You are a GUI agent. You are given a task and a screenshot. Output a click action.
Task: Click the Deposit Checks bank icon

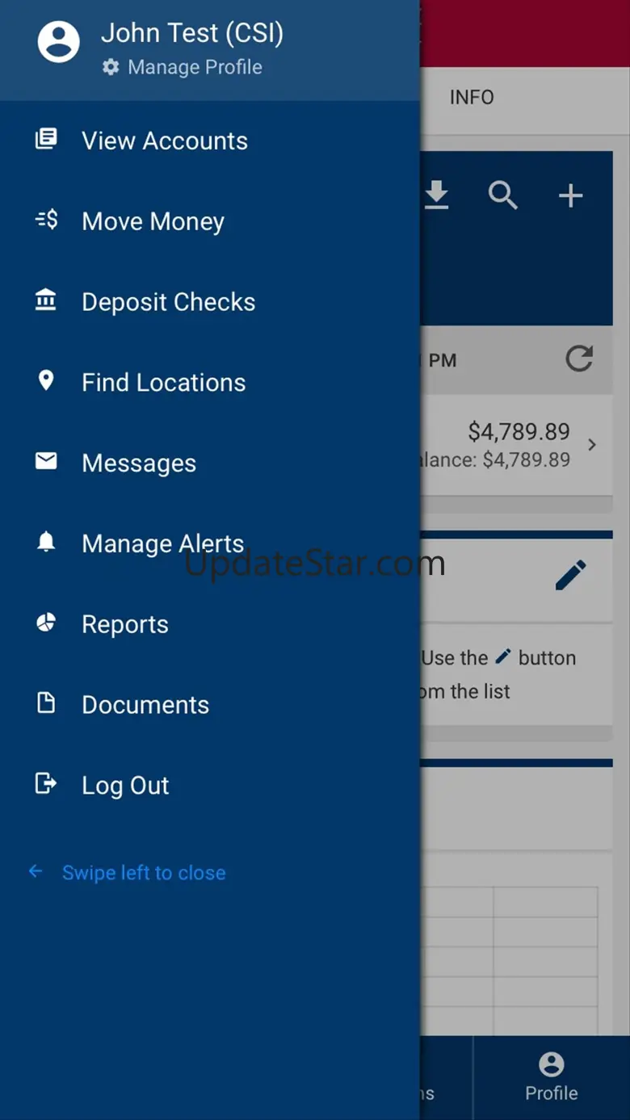(x=46, y=300)
